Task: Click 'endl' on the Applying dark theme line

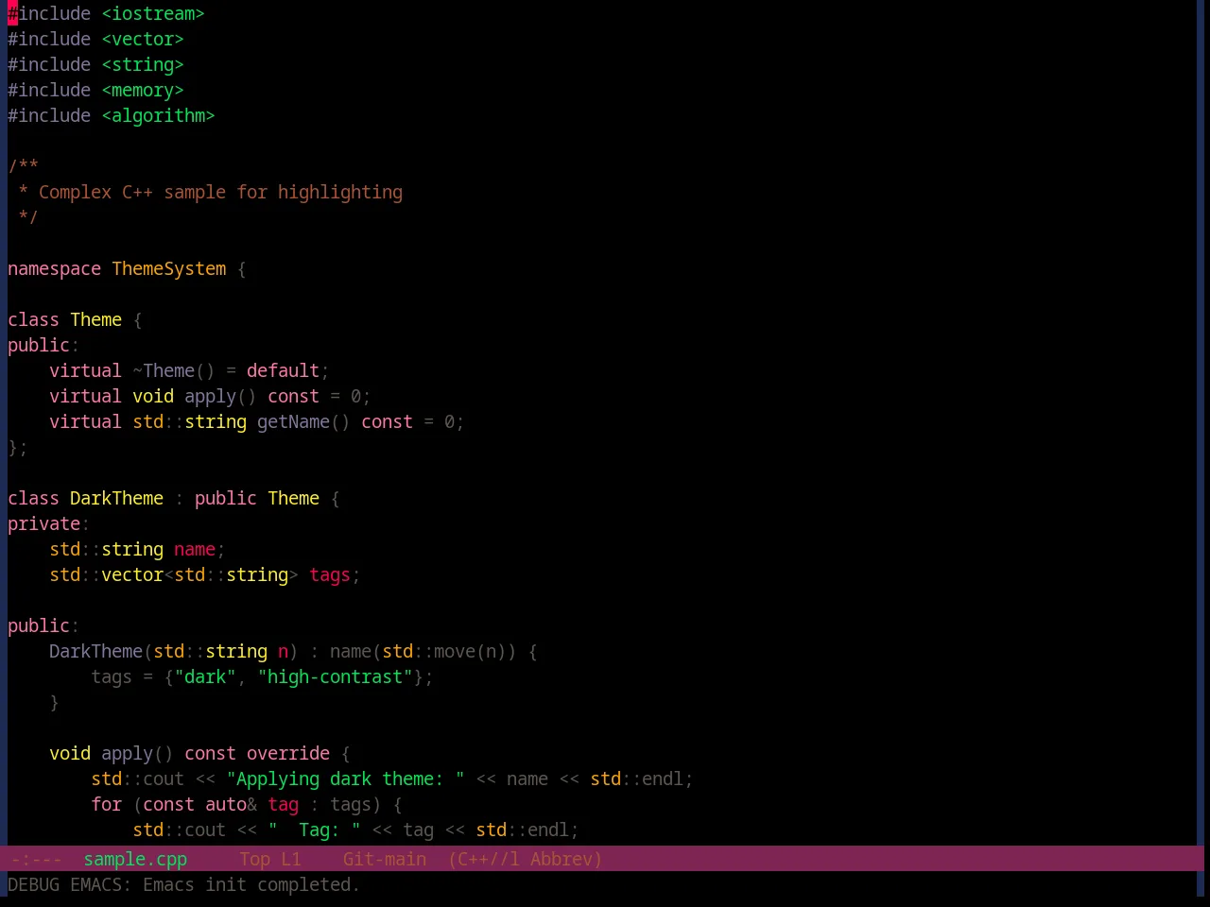Action: (x=663, y=779)
